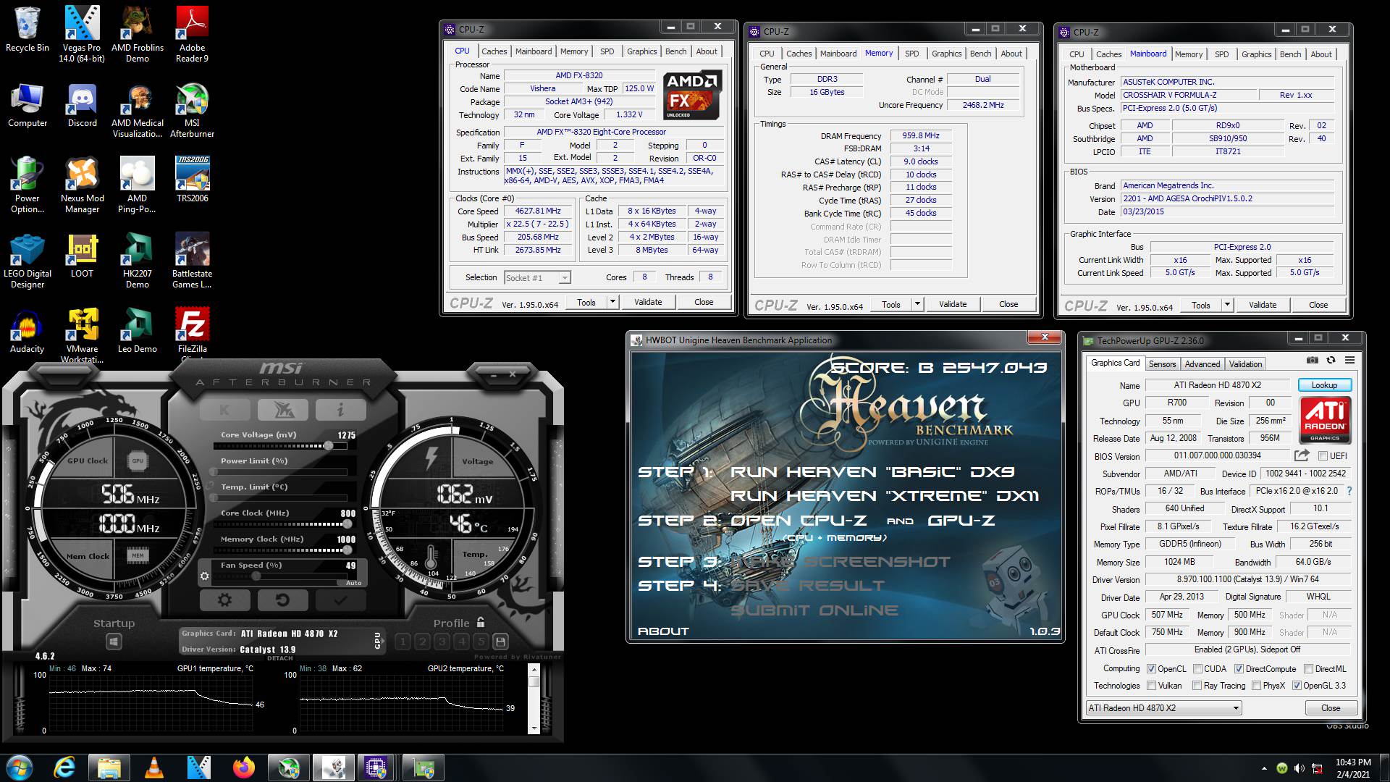This screenshot has width=1390, height=782.
Task: Click GPU-Z refresh icon
Action: tap(1331, 361)
